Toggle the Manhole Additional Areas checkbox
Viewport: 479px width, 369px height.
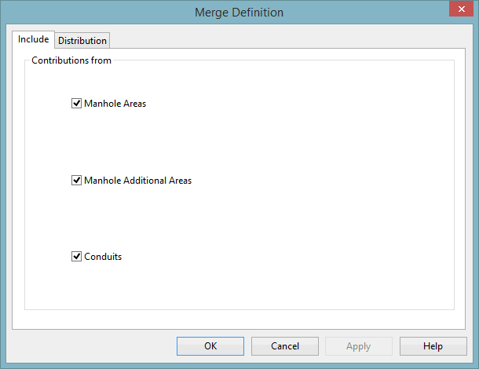click(x=76, y=181)
